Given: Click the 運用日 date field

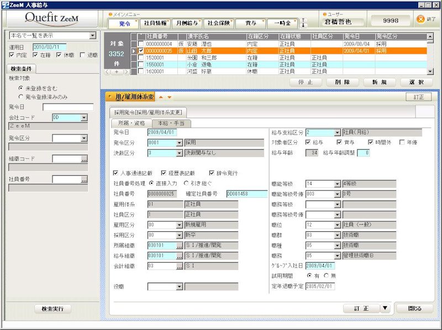Looking at the screenshot, I should tap(49, 47).
